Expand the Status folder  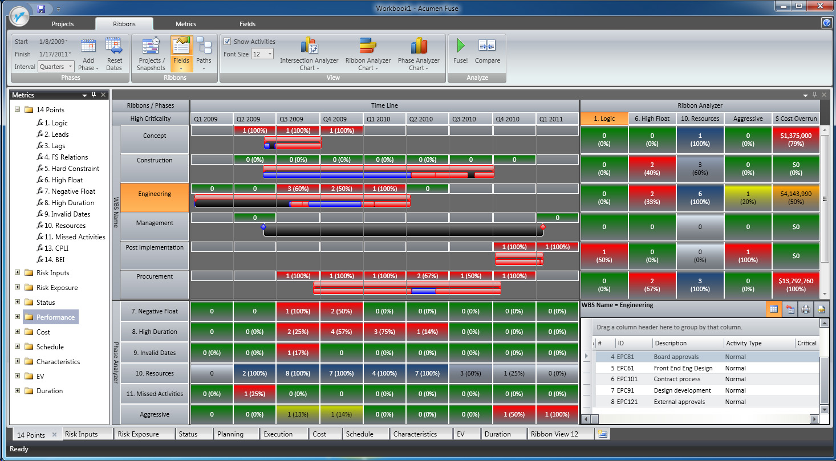click(x=18, y=303)
